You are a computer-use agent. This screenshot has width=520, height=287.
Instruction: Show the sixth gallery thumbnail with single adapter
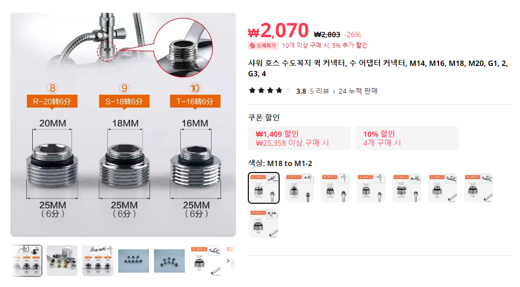(205, 261)
